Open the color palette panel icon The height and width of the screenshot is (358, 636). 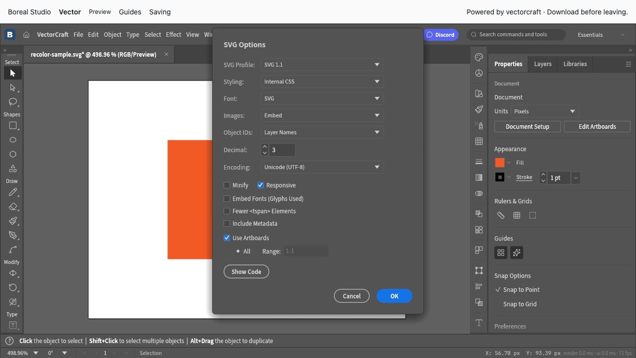(x=479, y=57)
